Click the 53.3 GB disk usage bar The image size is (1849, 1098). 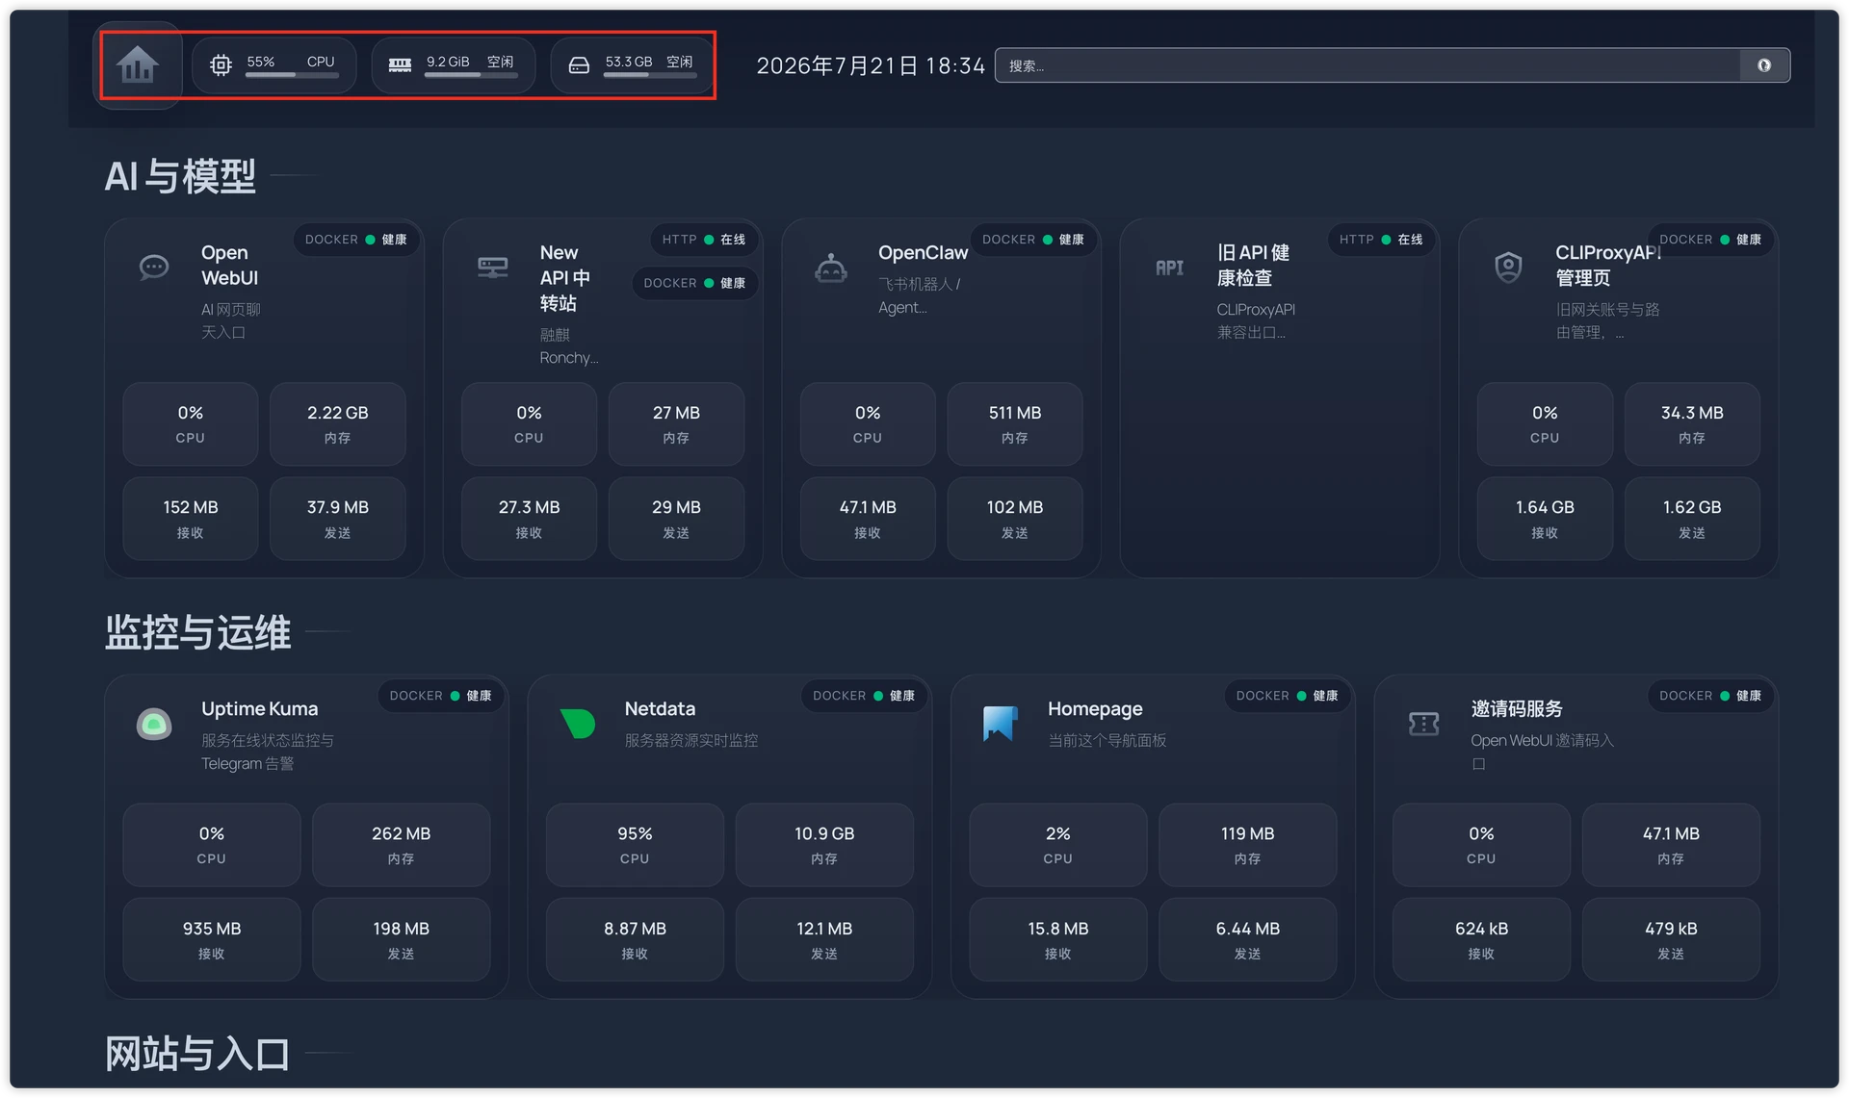[650, 75]
